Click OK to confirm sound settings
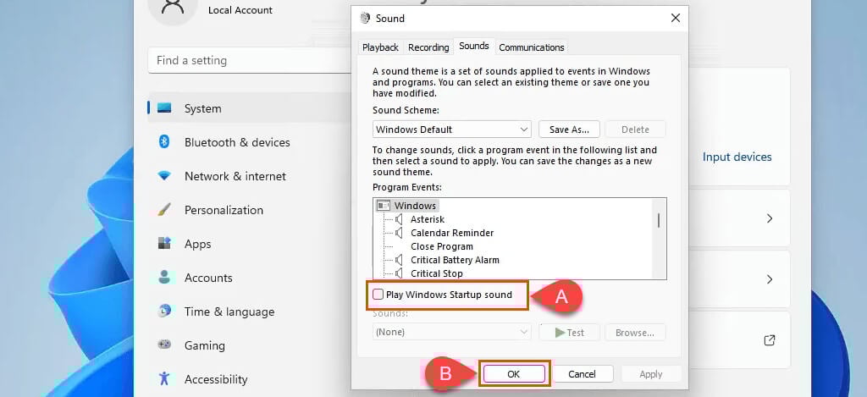 [514, 374]
